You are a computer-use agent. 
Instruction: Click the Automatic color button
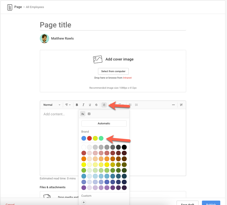[x=104, y=124]
